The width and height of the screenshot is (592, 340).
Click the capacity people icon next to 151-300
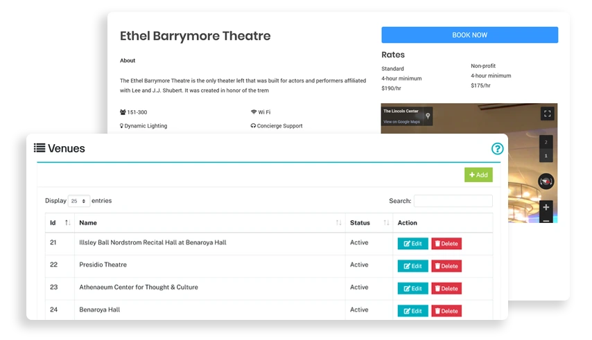click(123, 112)
